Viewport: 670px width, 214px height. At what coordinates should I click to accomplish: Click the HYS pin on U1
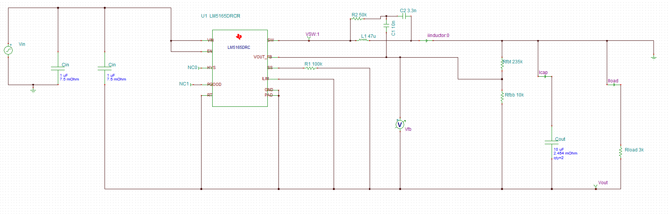click(x=211, y=68)
